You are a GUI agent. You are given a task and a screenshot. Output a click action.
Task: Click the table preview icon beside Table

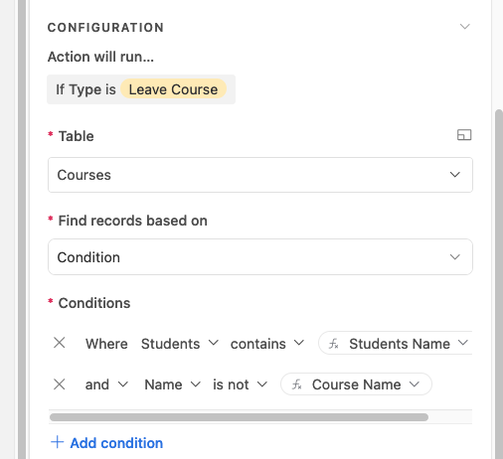click(x=464, y=135)
